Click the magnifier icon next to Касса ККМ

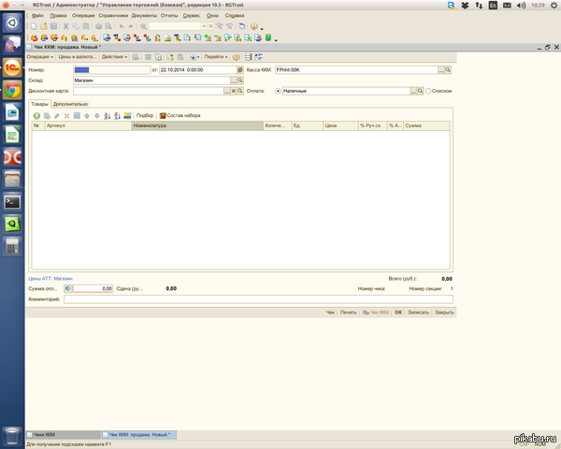pos(448,70)
